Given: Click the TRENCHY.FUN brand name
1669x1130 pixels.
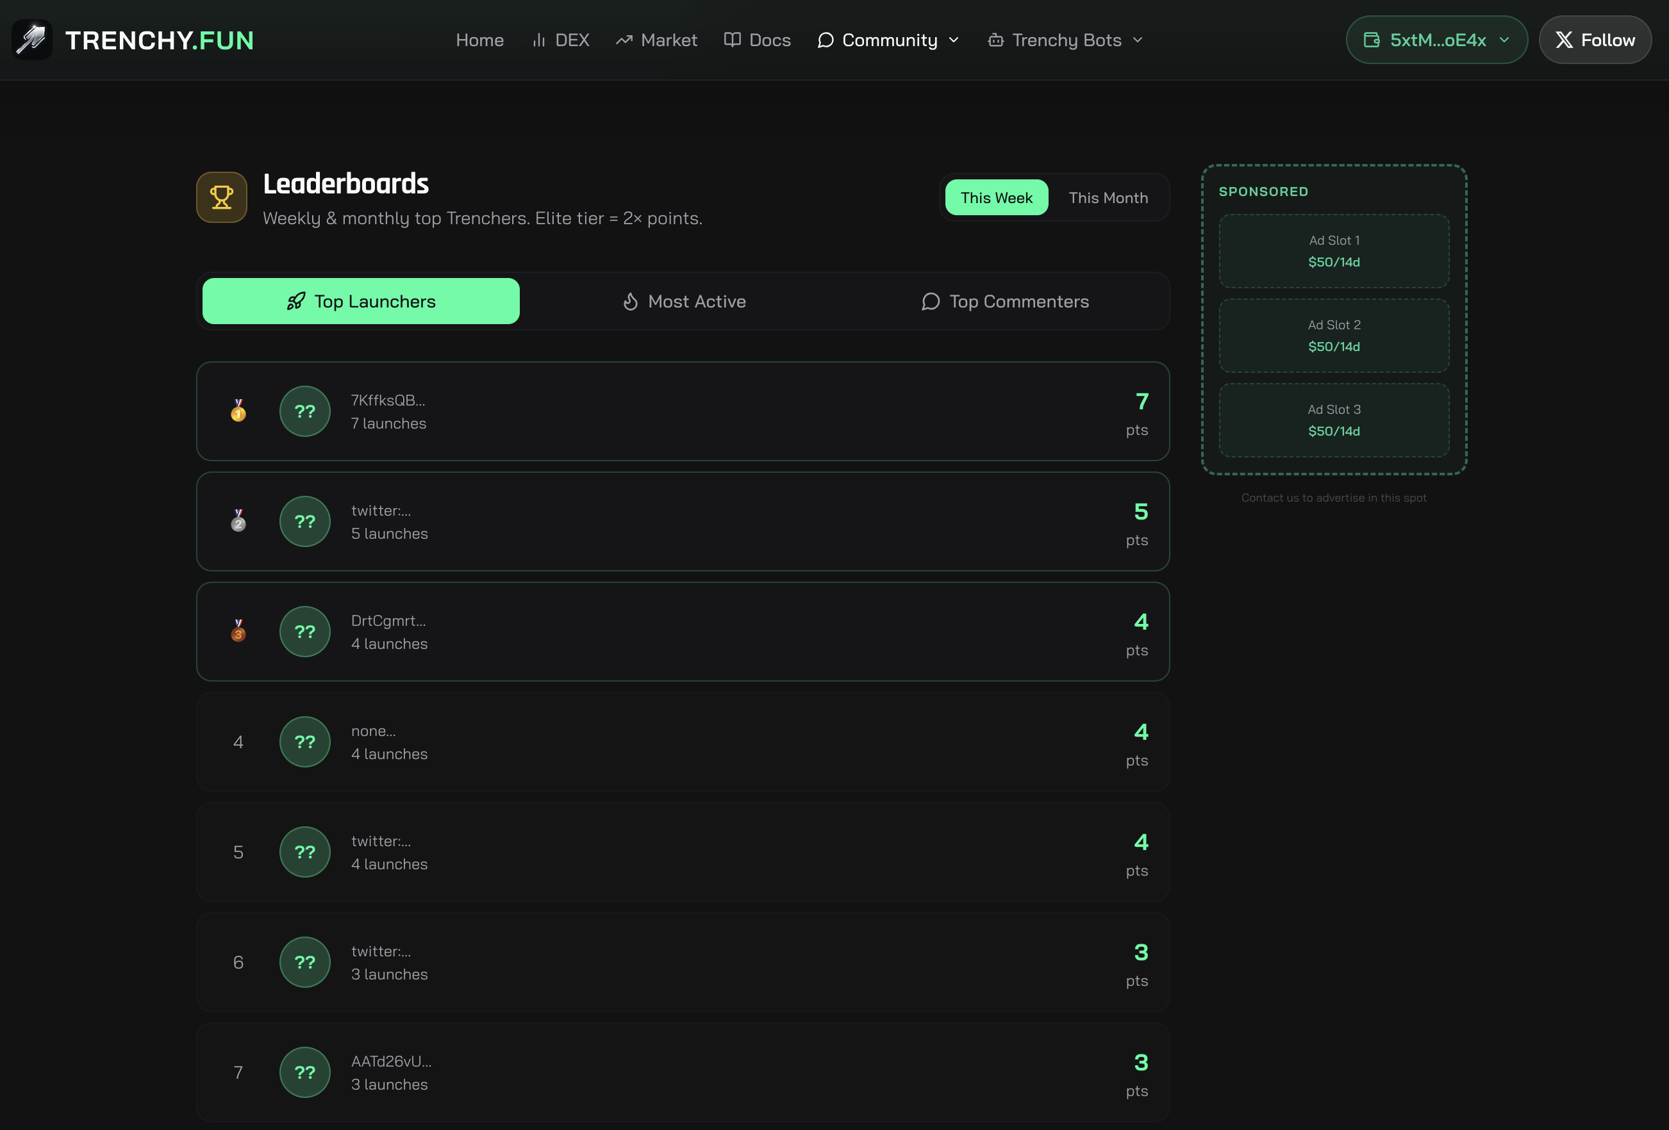Looking at the screenshot, I should (x=160, y=40).
